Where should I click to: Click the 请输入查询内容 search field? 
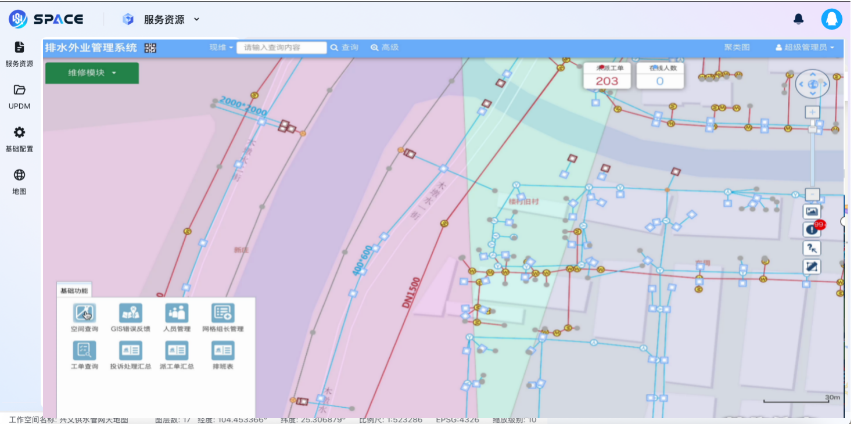coord(281,48)
